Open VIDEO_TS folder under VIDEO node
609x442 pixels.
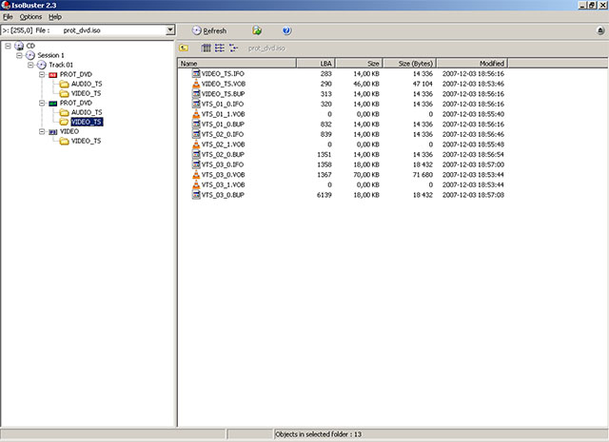(86, 141)
